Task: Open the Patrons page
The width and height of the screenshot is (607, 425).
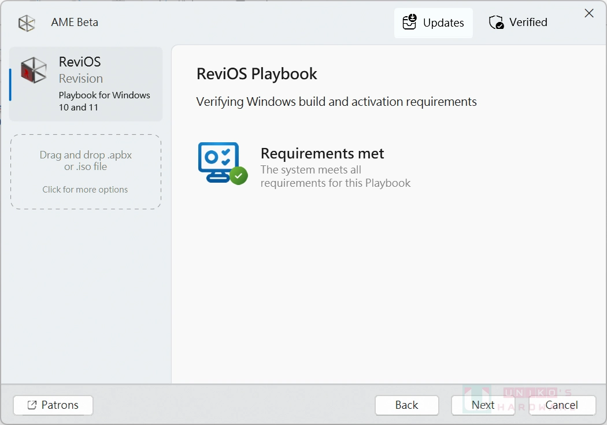Action: 53,405
